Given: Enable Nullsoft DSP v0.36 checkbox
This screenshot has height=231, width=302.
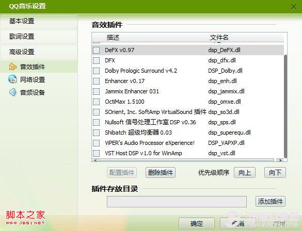Looking at the screenshot, I should point(97,122).
